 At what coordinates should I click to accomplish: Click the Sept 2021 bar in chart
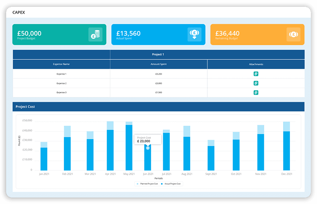[211, 155]
